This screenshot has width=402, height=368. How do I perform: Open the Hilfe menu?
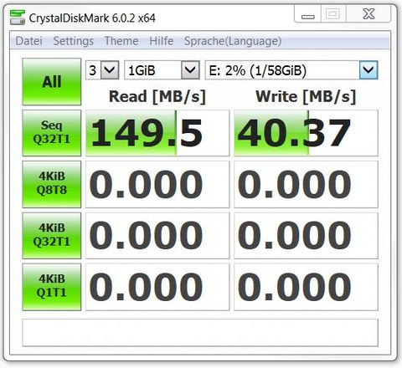pos(162,41)
